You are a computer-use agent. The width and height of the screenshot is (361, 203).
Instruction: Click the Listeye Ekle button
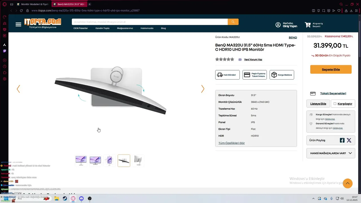tap(318, 104)
